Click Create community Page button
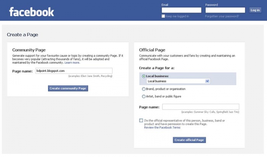 68,88
